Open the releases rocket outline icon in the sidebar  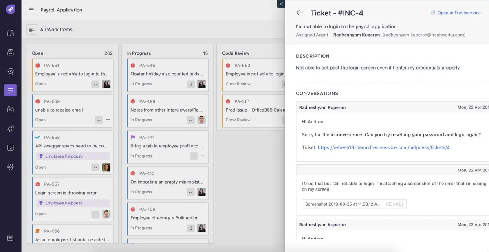(11, 129)
